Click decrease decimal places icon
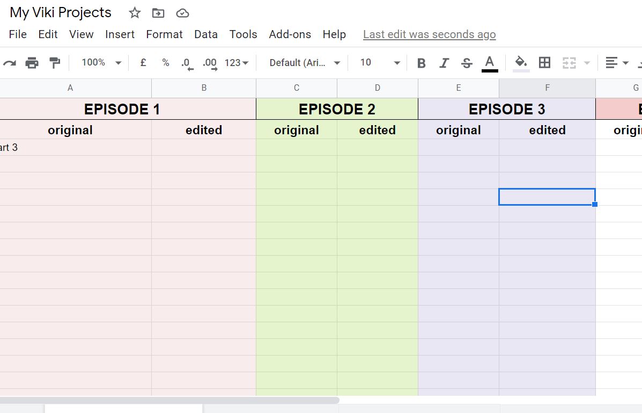 pos(187,63)
